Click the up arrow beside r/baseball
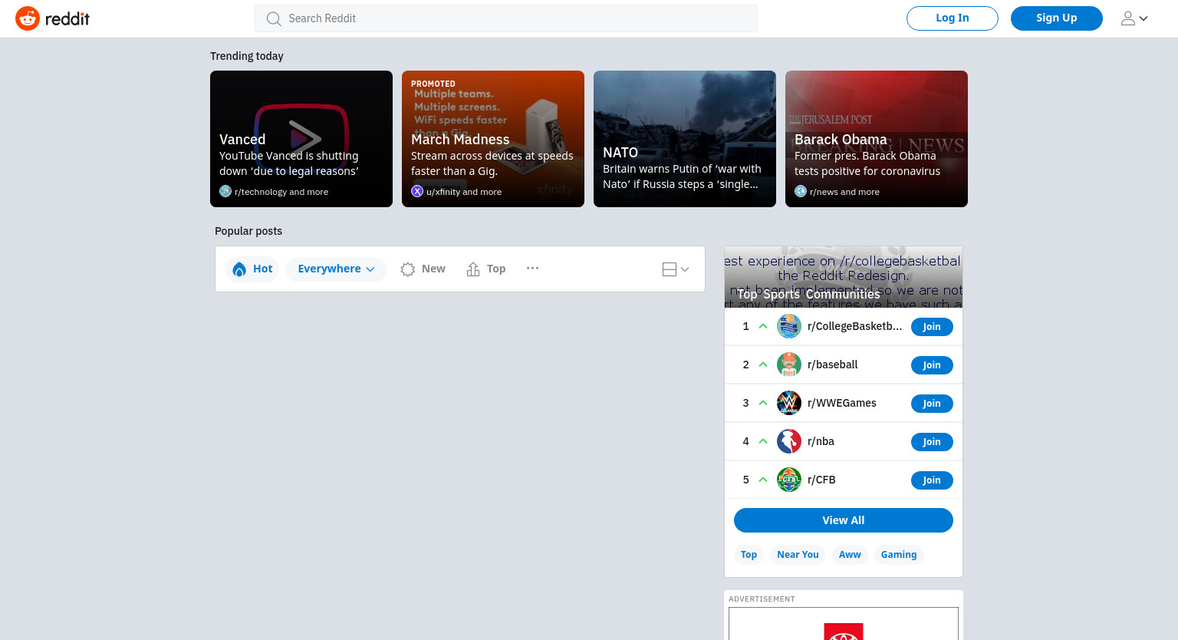 tap(763, 365)
